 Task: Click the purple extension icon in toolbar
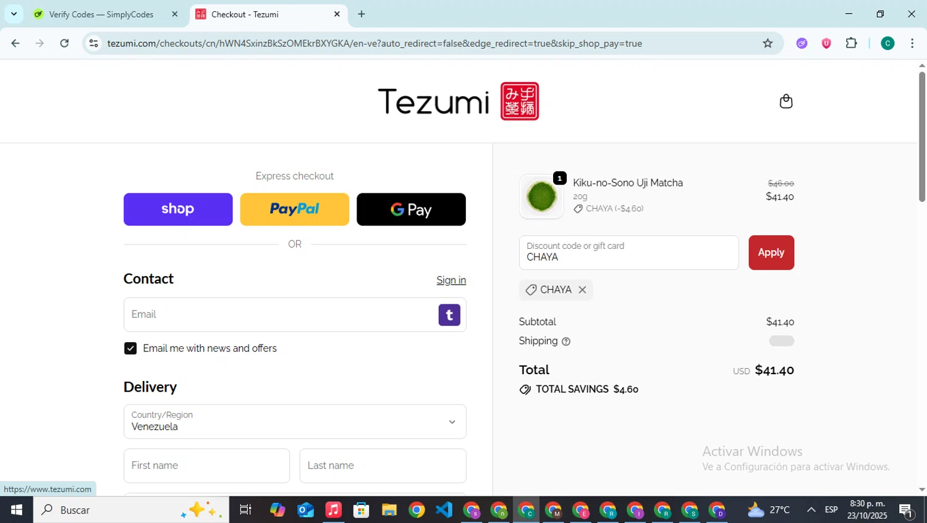pyautogui.click(x=802, y=43)
